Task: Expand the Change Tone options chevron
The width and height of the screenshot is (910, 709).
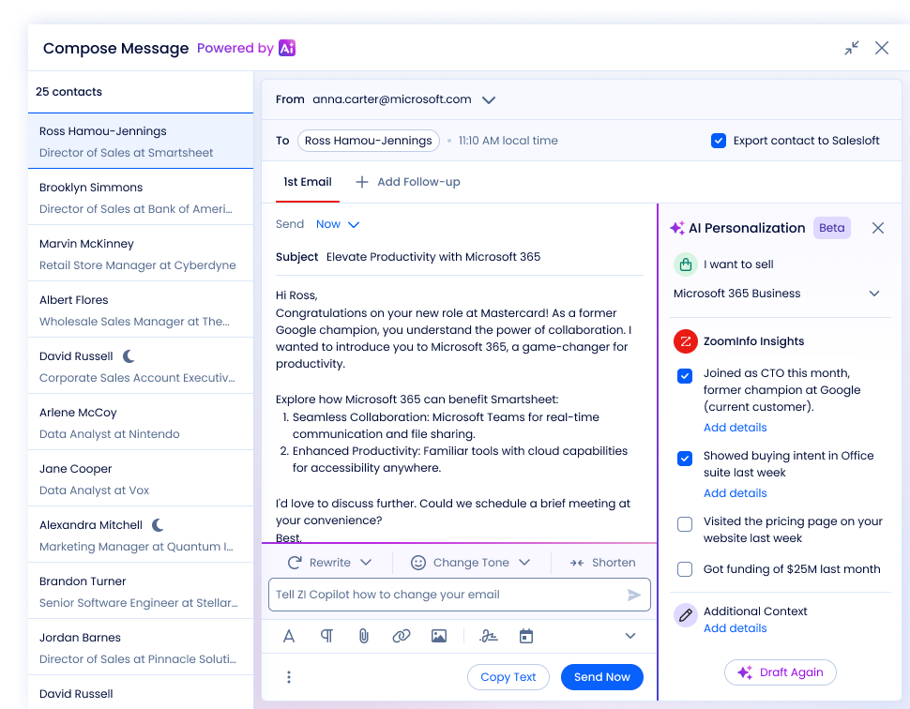Action: [x=524, y=562]
